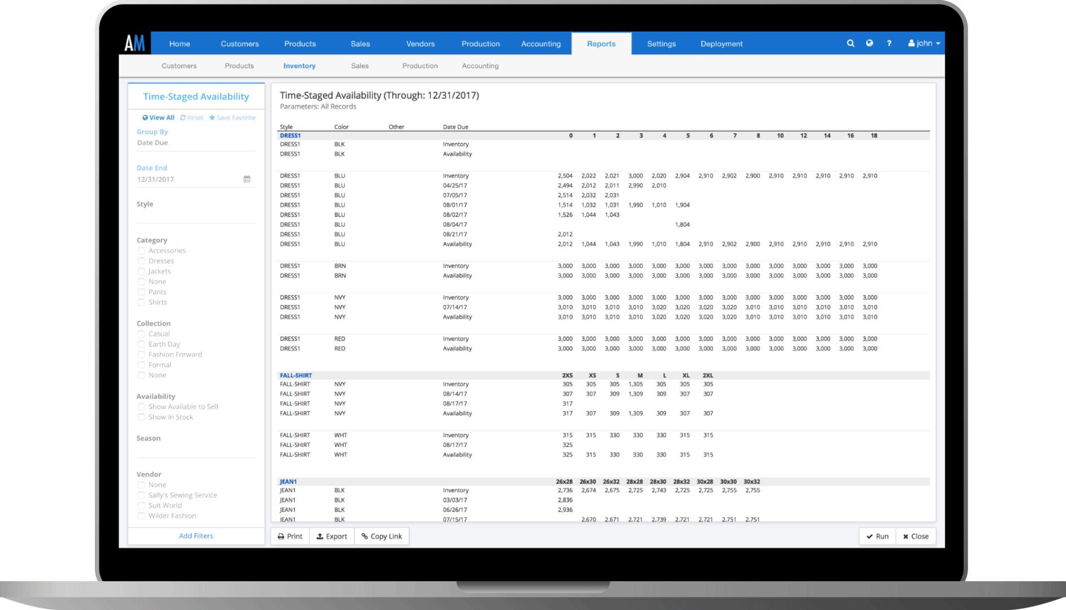The height and width of the screenshot is (610, 1066).
Task: Check the Formal collection checkbox
Action: click(141, 365)
